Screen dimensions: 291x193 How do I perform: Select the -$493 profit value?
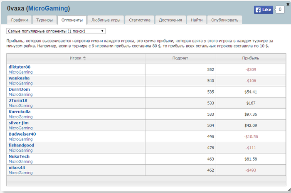(x=251, y=170)
